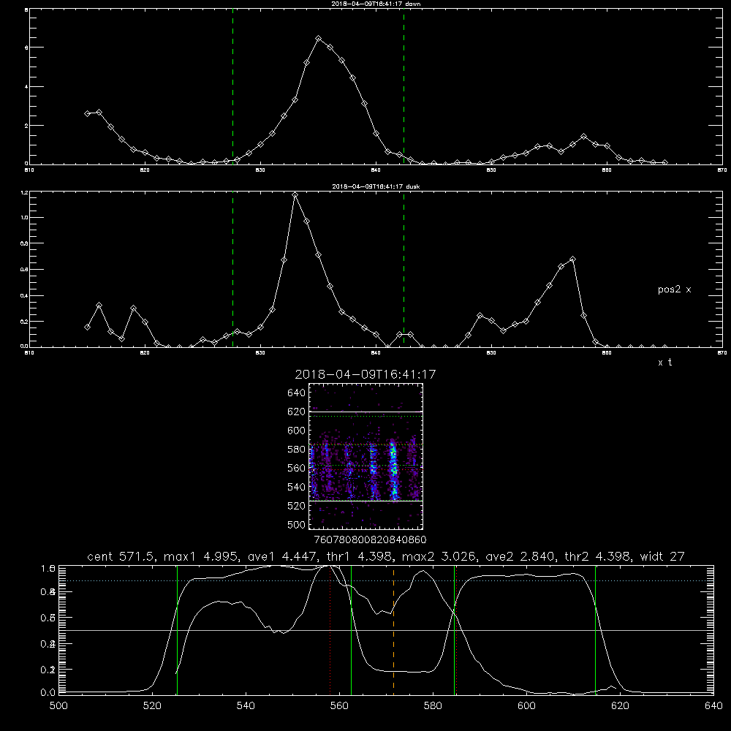
Task: Click the '760780800820840860' x-axis labels under spectrogram
Action: 370,540
